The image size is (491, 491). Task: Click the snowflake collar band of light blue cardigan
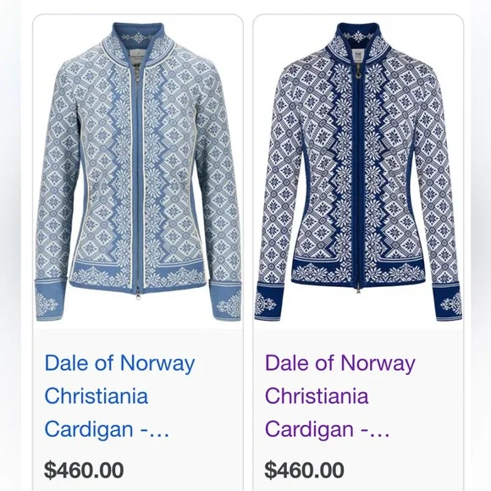[x=137, y=37]
